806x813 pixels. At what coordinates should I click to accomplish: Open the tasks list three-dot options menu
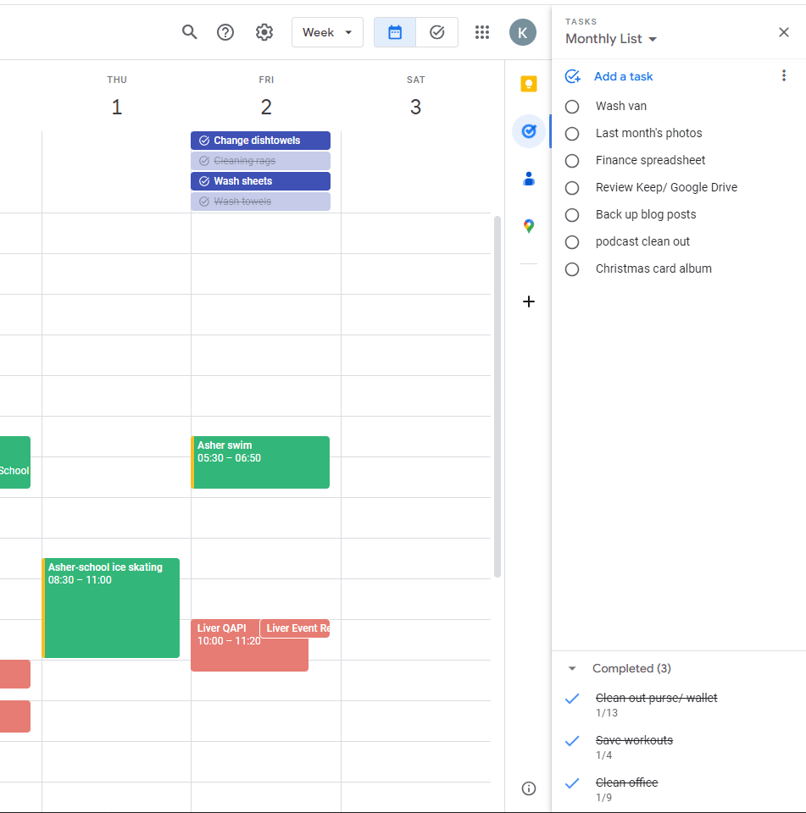pos(783,76)
